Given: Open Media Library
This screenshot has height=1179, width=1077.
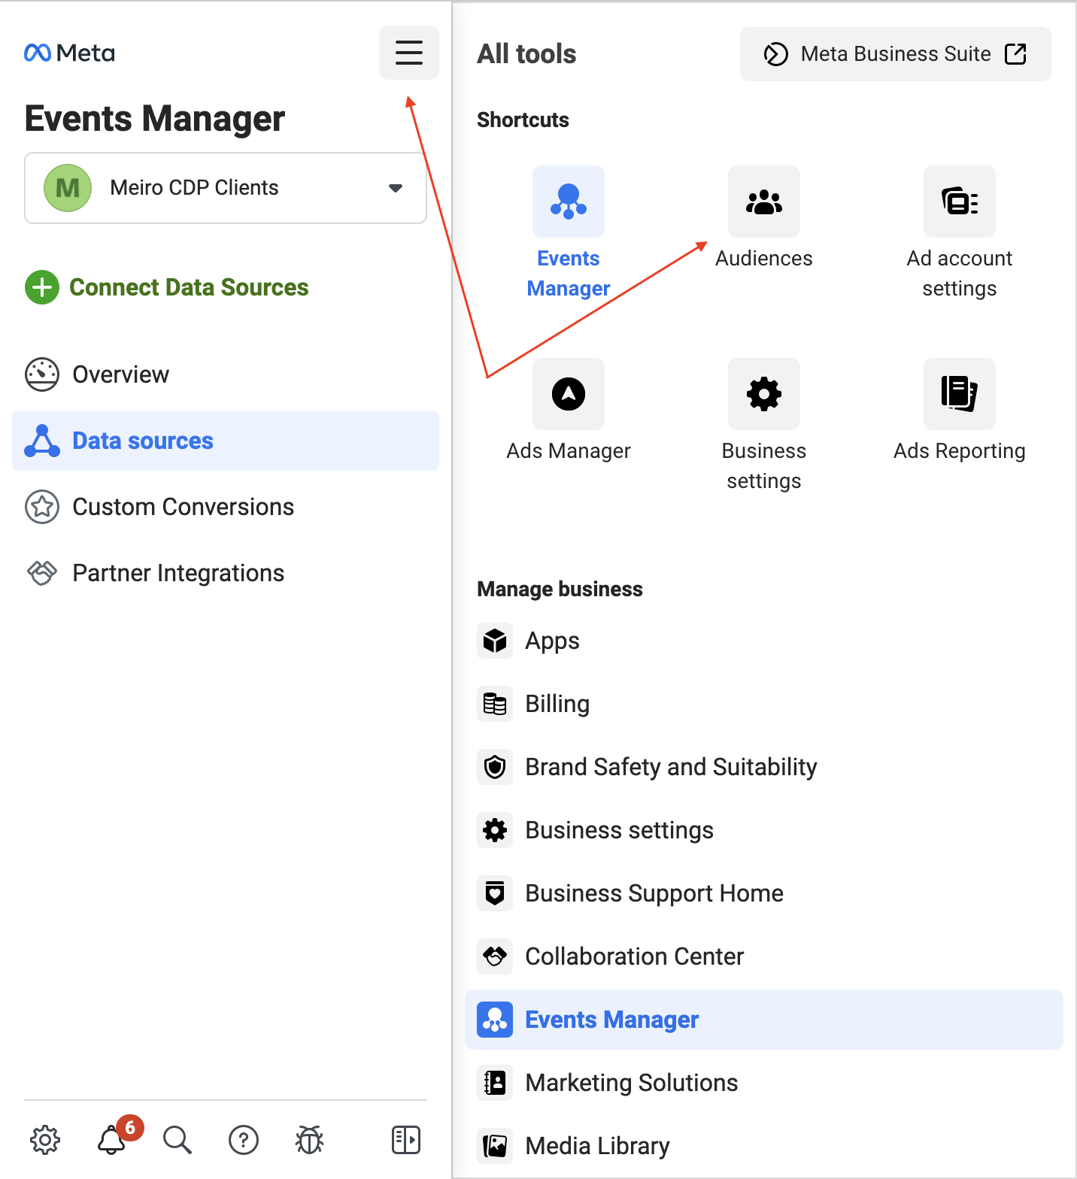Looking at the screenshot, I should tap(764, 1146).
